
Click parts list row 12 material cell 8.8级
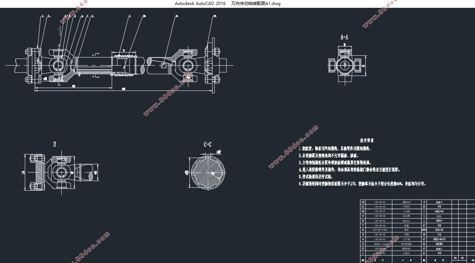439,202
